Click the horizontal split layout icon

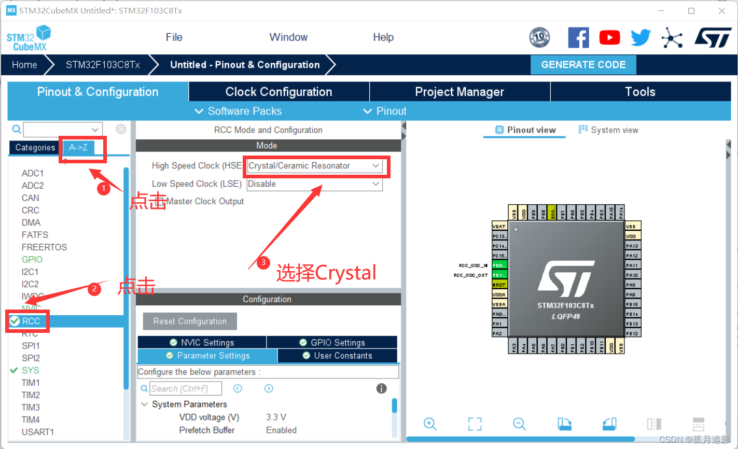click(x=699, y=424)
